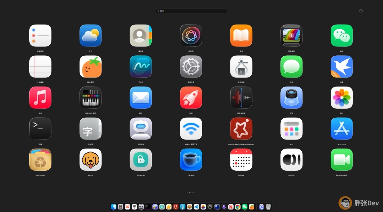This screenshot has width=383, height=212.
Task: Open the 信息 Messages app
Action: (x=291, y=66)
